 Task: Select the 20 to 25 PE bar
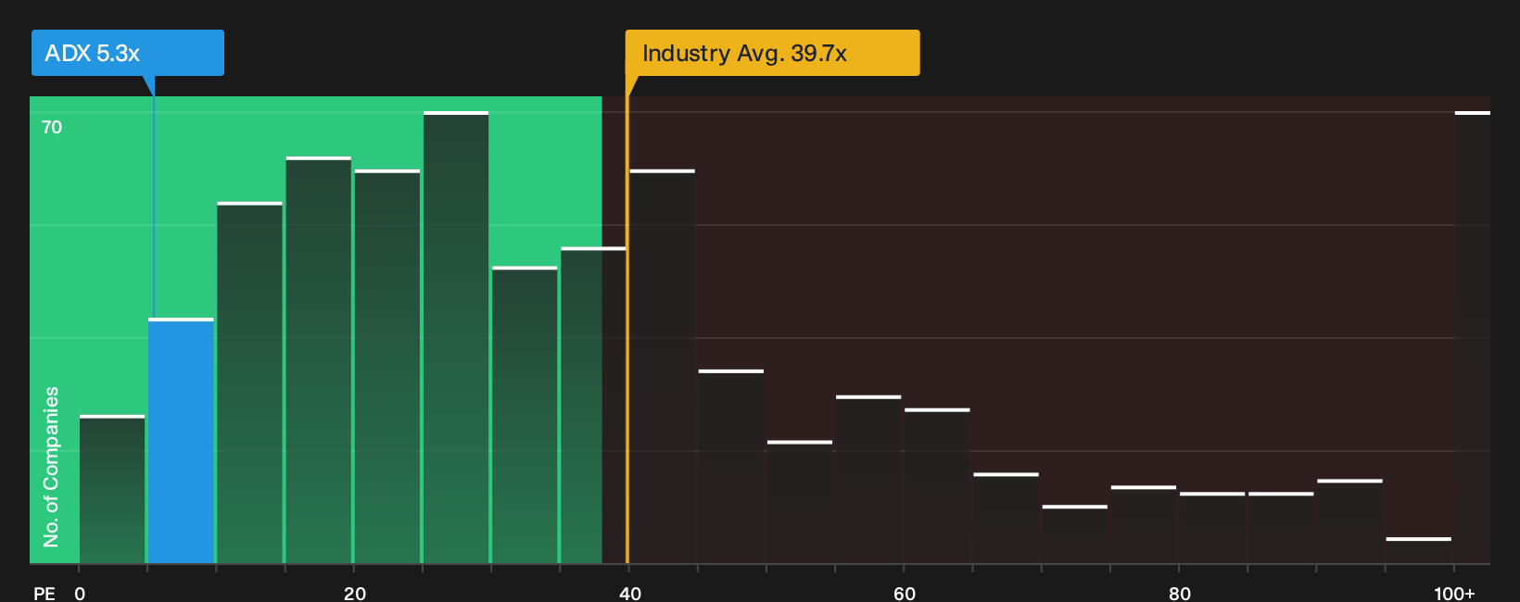387,367
